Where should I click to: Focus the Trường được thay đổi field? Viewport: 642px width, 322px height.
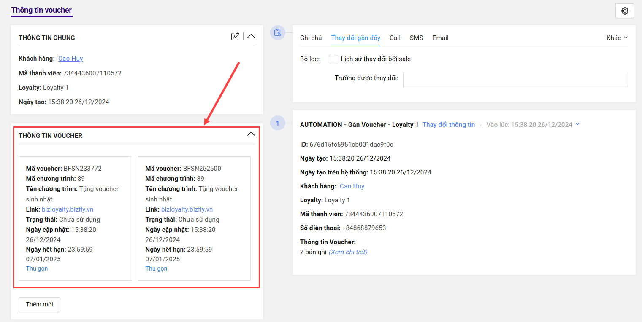coord(515,80)
